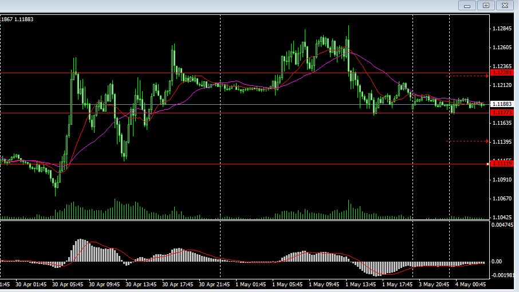The image size is (519, 292).
Task: Select the red dashed arrow near 1.12281
Action: (467, 75)
